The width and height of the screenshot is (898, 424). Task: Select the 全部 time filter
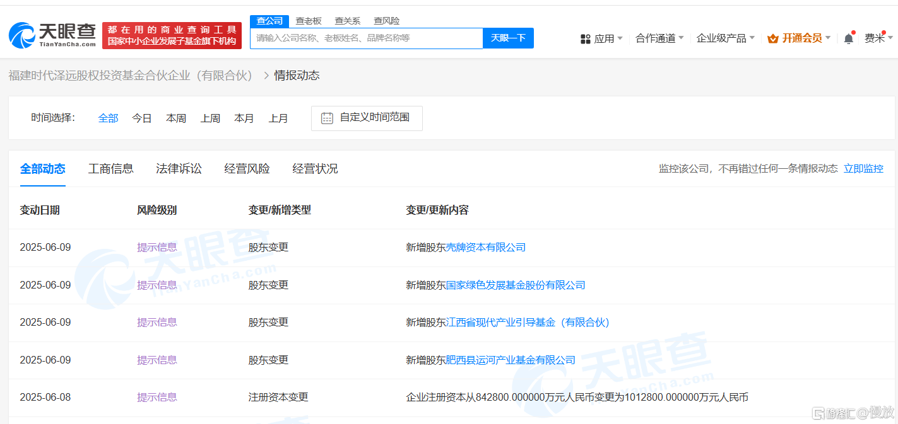[109, 118]
